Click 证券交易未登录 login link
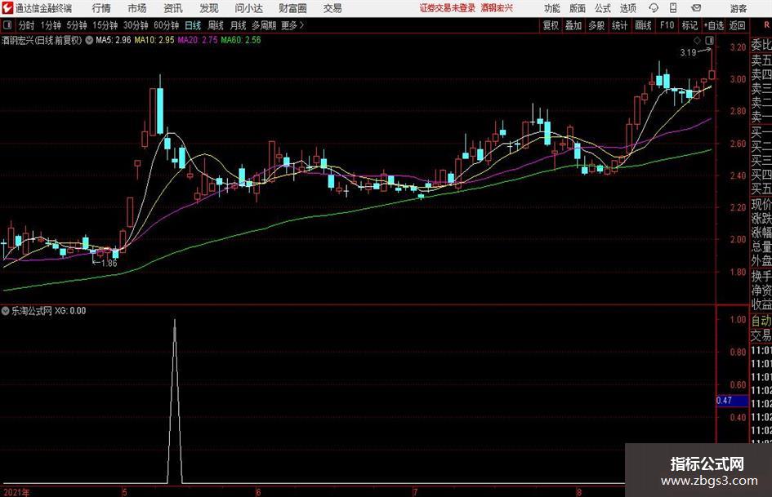772x497 pixels. coord(448,8)
